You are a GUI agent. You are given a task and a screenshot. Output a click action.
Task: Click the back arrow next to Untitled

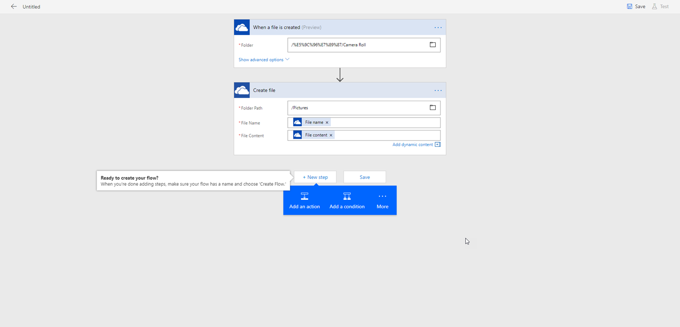tap(14, 7)
